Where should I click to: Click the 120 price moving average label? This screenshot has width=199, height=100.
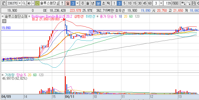[137, 16]
